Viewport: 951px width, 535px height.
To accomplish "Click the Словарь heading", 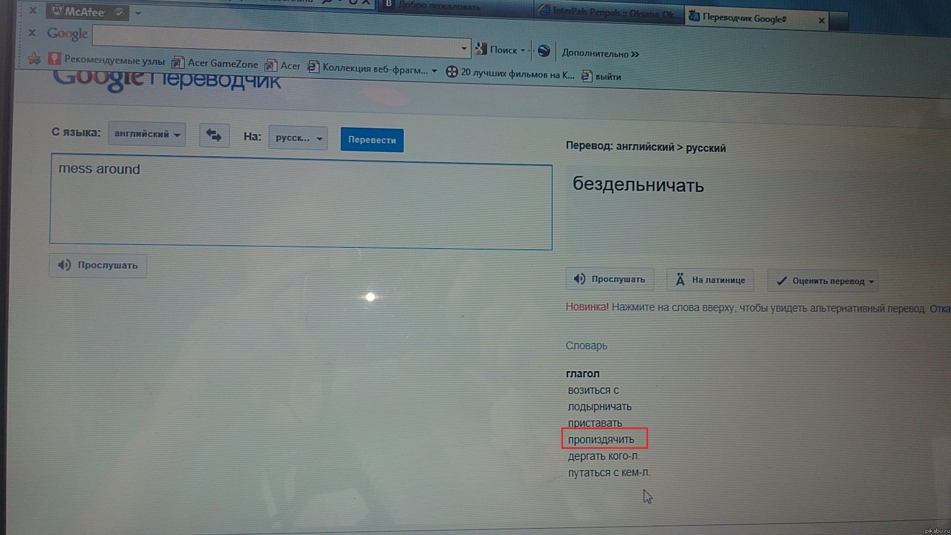I will (586, 345).
